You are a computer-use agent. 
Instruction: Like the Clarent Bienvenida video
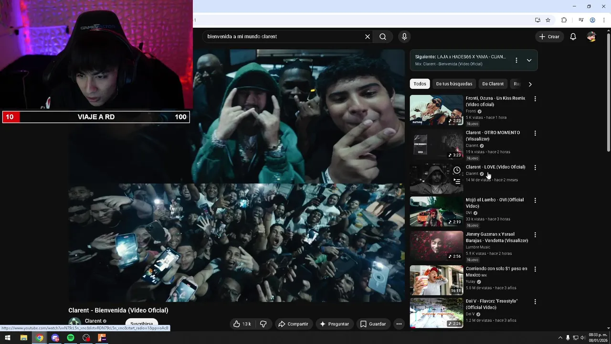point(242,324)
